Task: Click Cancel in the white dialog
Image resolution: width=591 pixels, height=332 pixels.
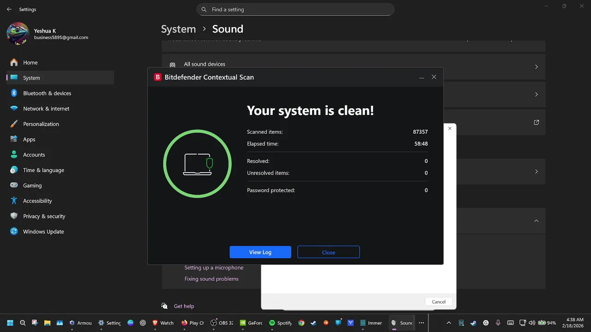Action: coord(439,302)
